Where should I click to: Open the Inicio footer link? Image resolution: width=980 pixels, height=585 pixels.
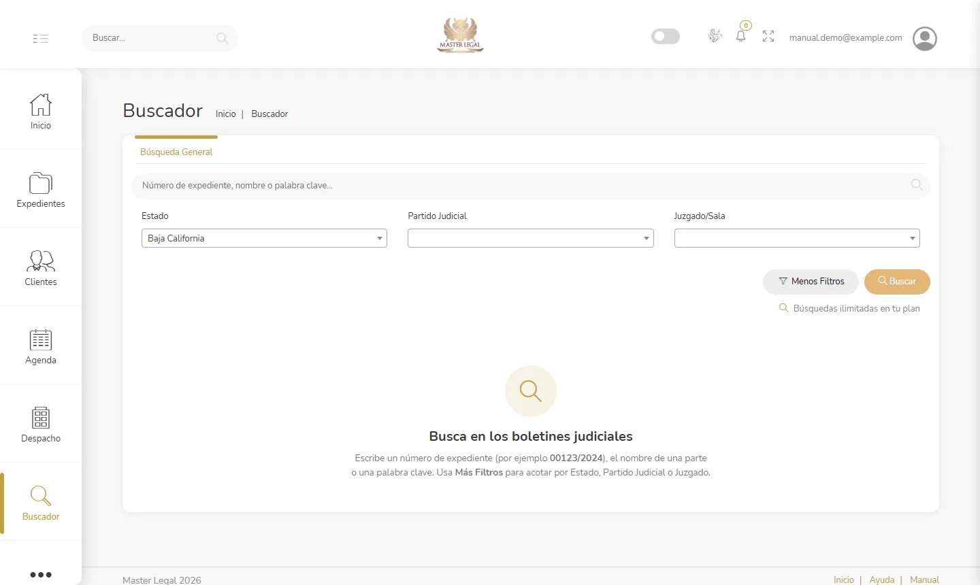pyautogui.click(x=844, y=580)
